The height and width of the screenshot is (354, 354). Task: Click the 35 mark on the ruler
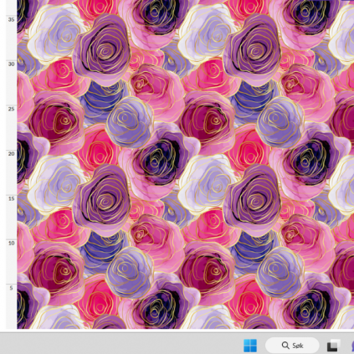(11, 19)
